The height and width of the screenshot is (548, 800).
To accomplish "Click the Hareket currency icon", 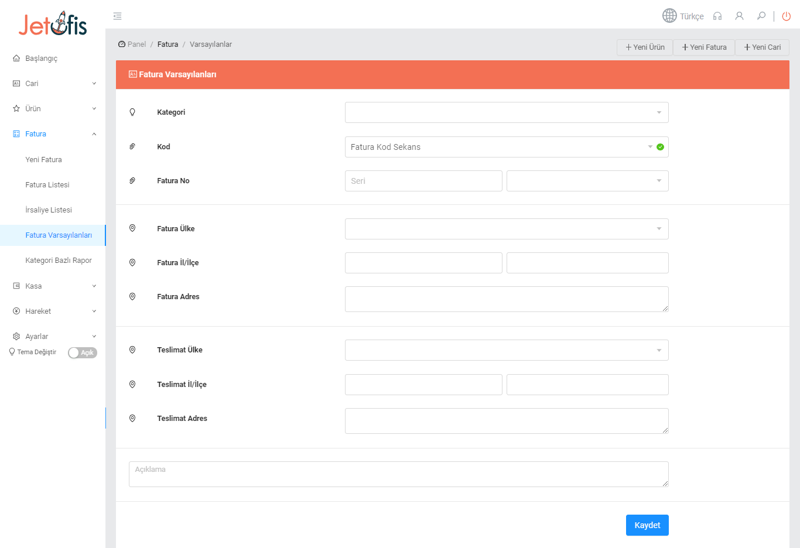I will click(x=16, y=311).
